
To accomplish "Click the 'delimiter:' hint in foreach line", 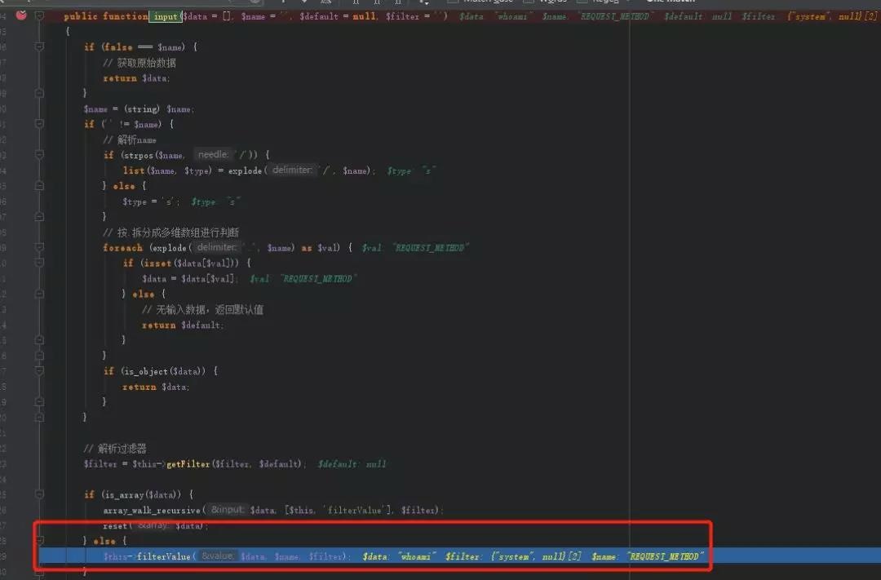I will point(216,248).
